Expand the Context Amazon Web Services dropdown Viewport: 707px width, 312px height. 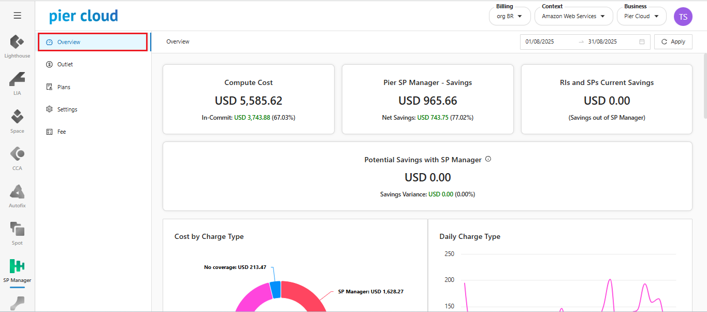pyautogui.click(x=573, y=16)
